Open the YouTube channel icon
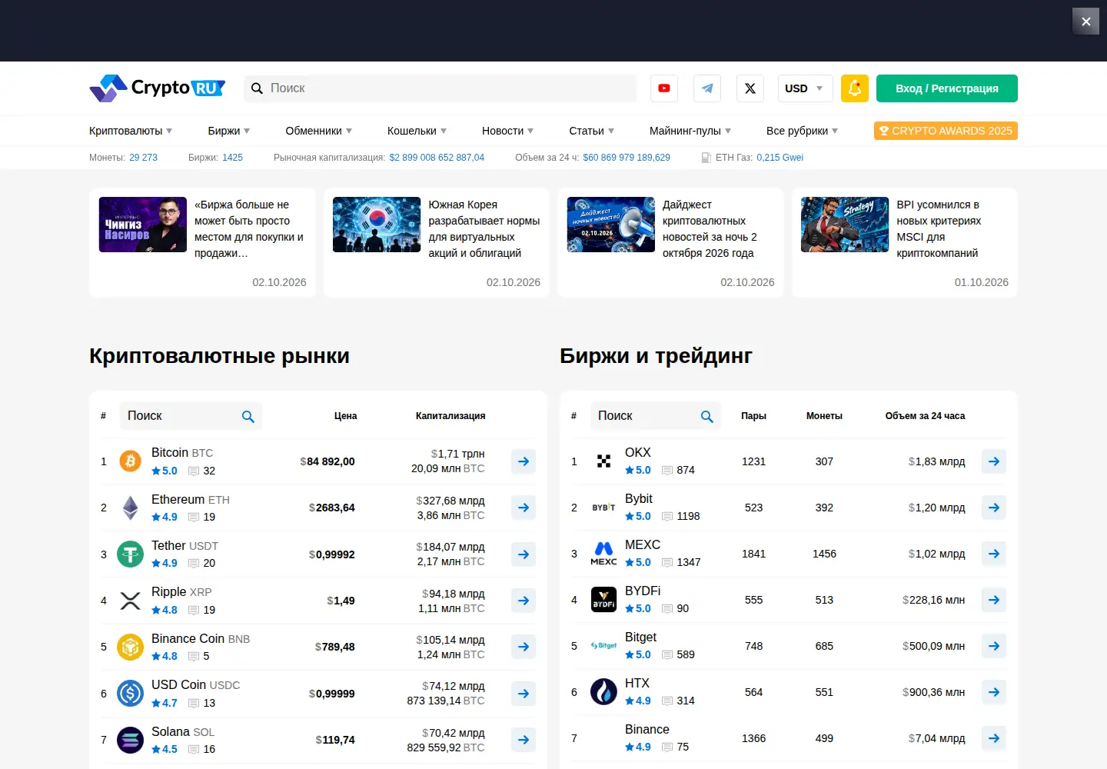 point(664,88)
